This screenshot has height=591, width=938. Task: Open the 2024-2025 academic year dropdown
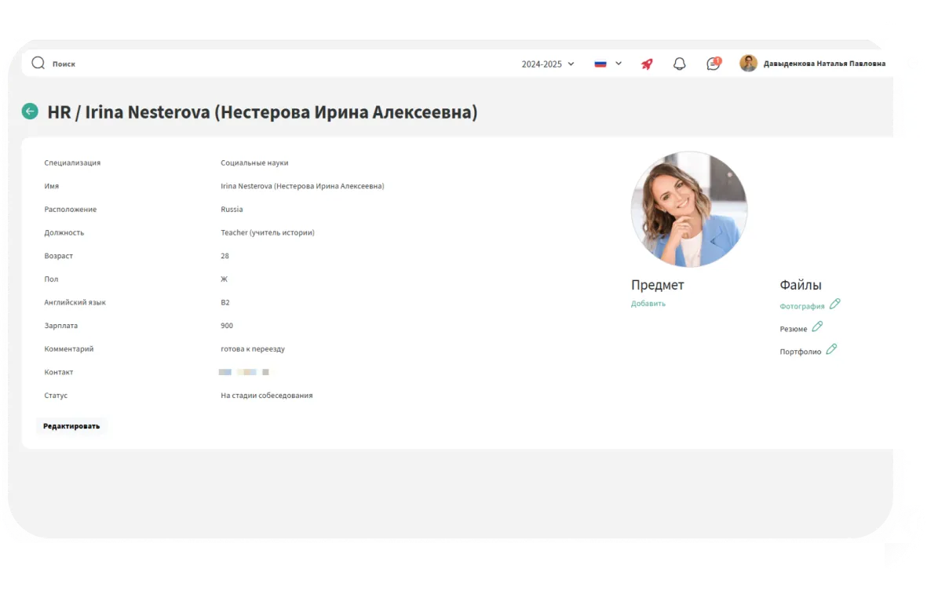(x=547, y=64)
